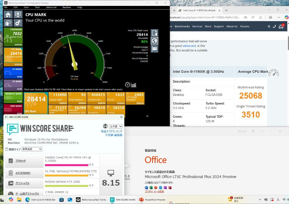Open the View menu in PerformanceTest

click(26, 7)
